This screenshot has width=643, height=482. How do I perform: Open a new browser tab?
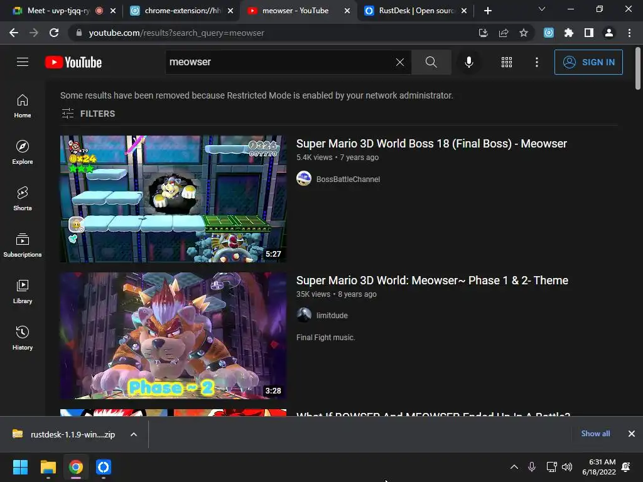click(x=487, y=11)
